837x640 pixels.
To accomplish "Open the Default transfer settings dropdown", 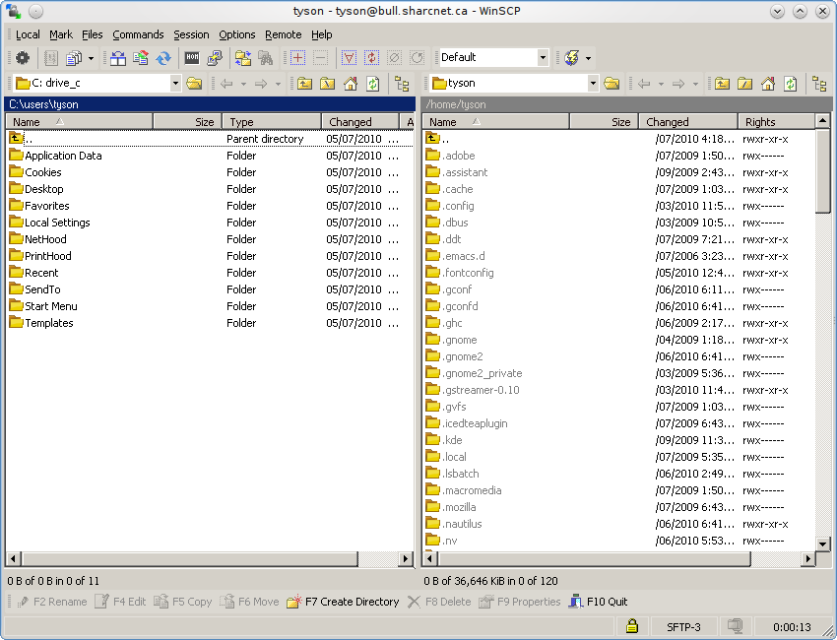I will 543,58.
